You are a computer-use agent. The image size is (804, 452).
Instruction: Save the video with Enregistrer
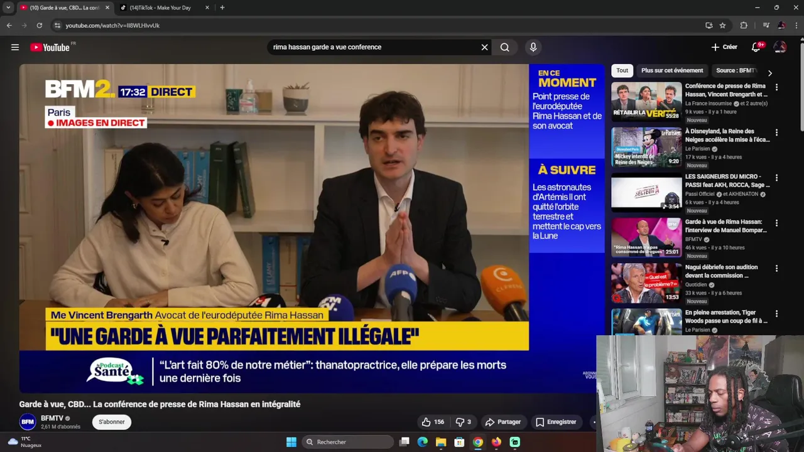click(556, 422)
